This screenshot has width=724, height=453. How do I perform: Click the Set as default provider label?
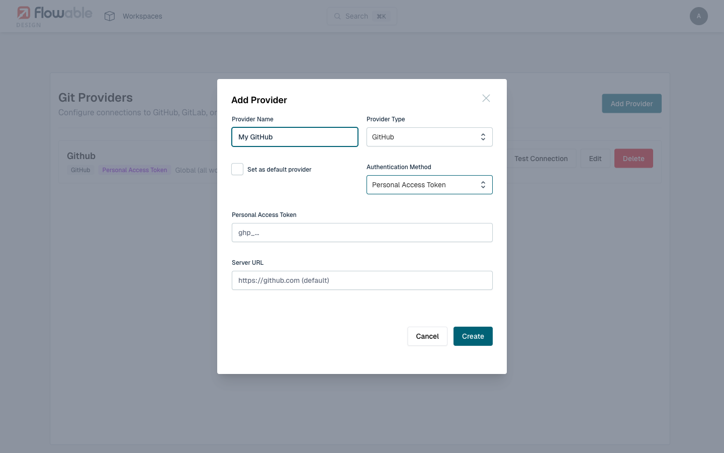pyautogui.click(x=280, y=170)
